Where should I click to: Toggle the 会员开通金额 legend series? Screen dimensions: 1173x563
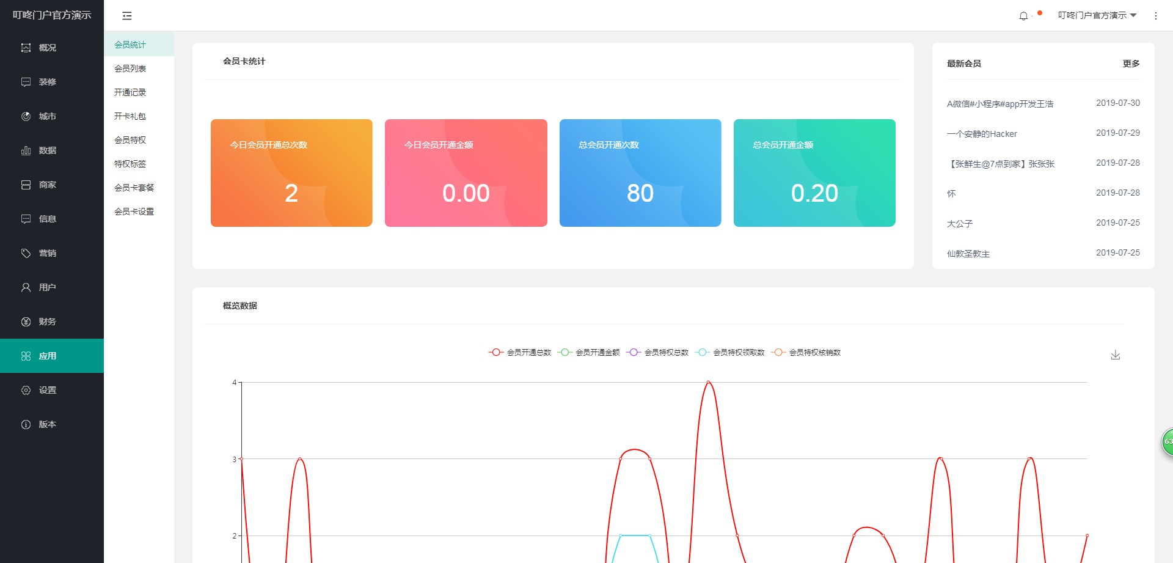pyautogui.click(x=588, y=352)
